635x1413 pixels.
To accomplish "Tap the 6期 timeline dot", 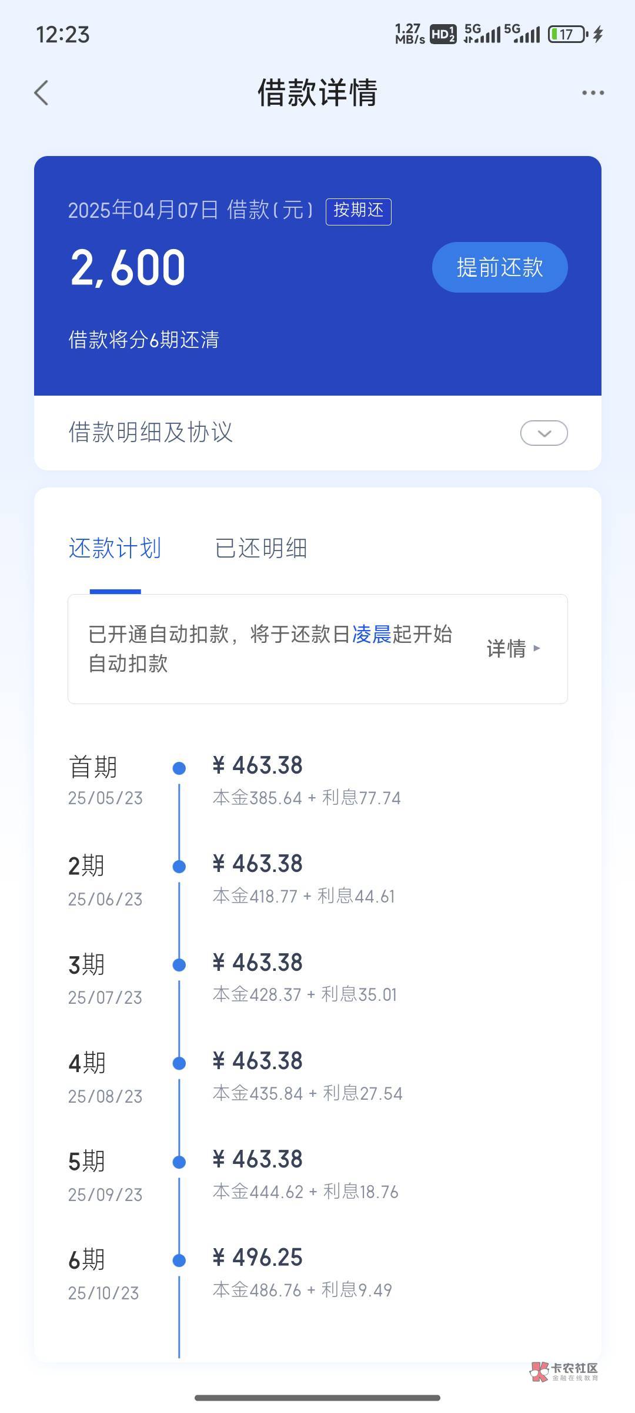I will pos(179,1260).
